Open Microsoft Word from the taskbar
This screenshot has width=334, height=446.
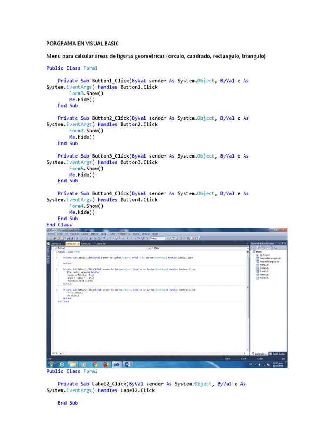(x=128, y=365)
